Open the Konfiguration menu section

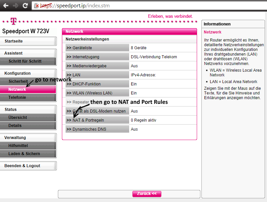point(28,73)
